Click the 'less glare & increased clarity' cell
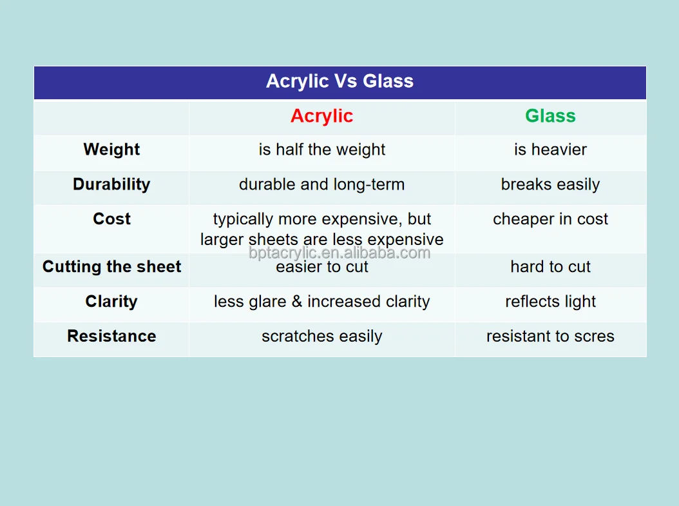This screenshot has height=506, width=679. 321,302
